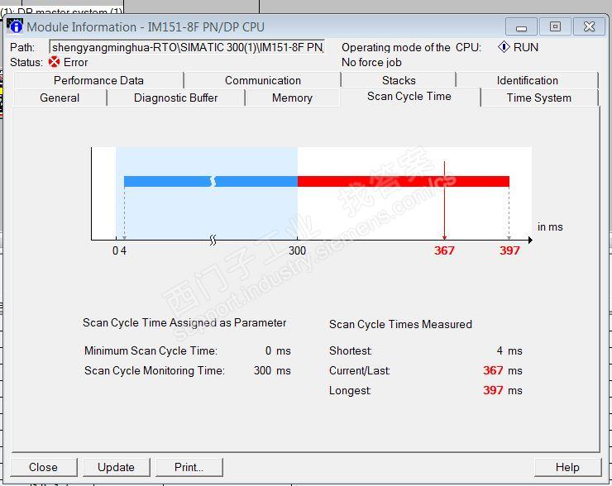Go to the General tab
This screenshot has width=612, height=486.
point(60,98)
